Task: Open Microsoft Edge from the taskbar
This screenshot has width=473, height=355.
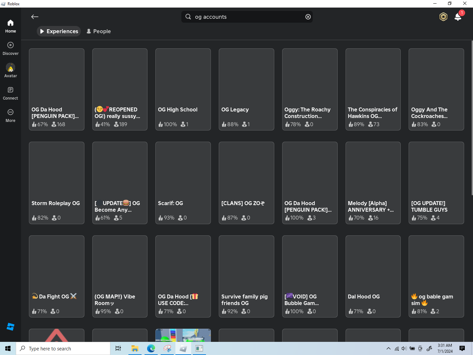Action: click(x=151, y=348)
